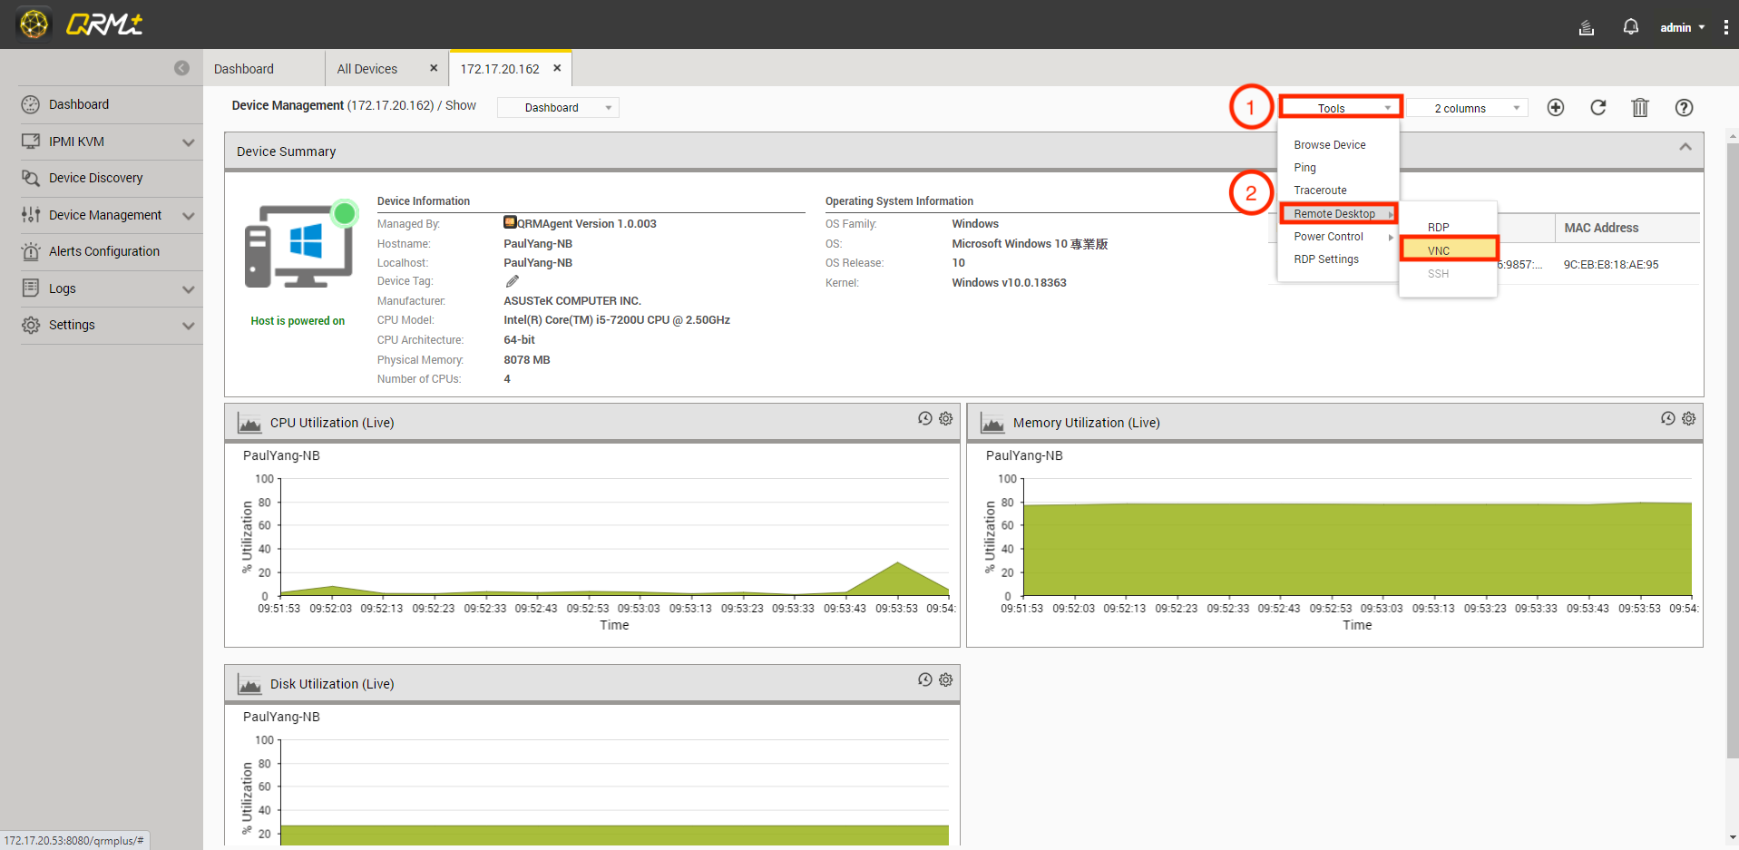Close the 172.17.20.162 tab
This screenshot has height=850, width=1739.
pos(557,68)
